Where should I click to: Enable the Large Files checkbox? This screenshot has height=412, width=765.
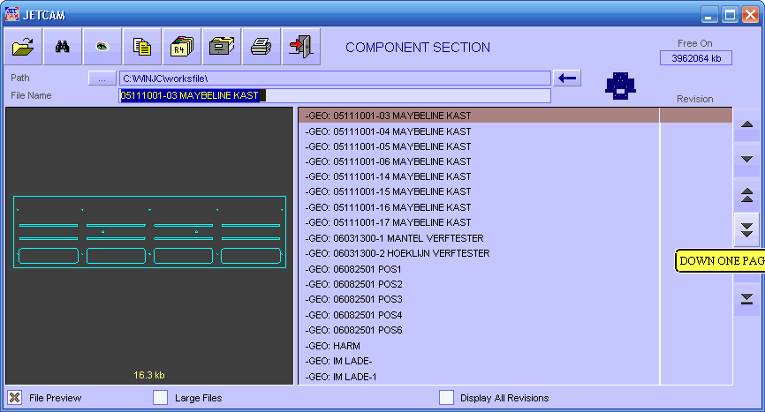click(x=160, y=397)
